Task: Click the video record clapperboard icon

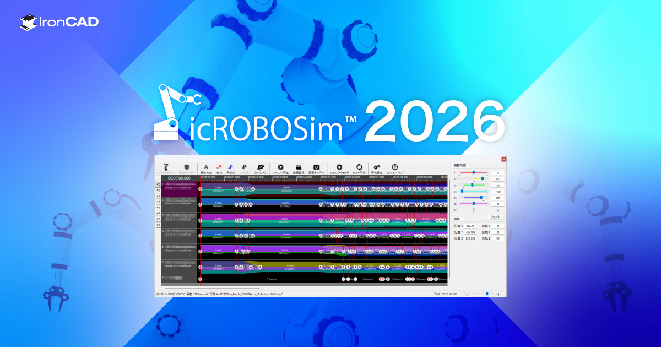Action: point(299,167)
